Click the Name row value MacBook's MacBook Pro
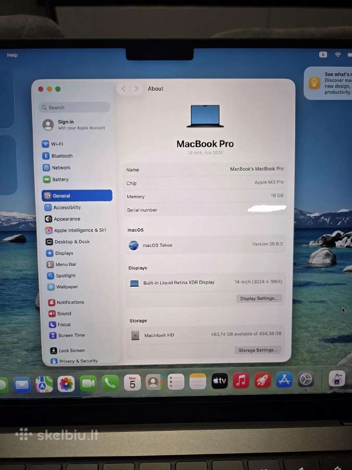The width and height of the screenshot is (352, 470). click(x=257, y=169)
